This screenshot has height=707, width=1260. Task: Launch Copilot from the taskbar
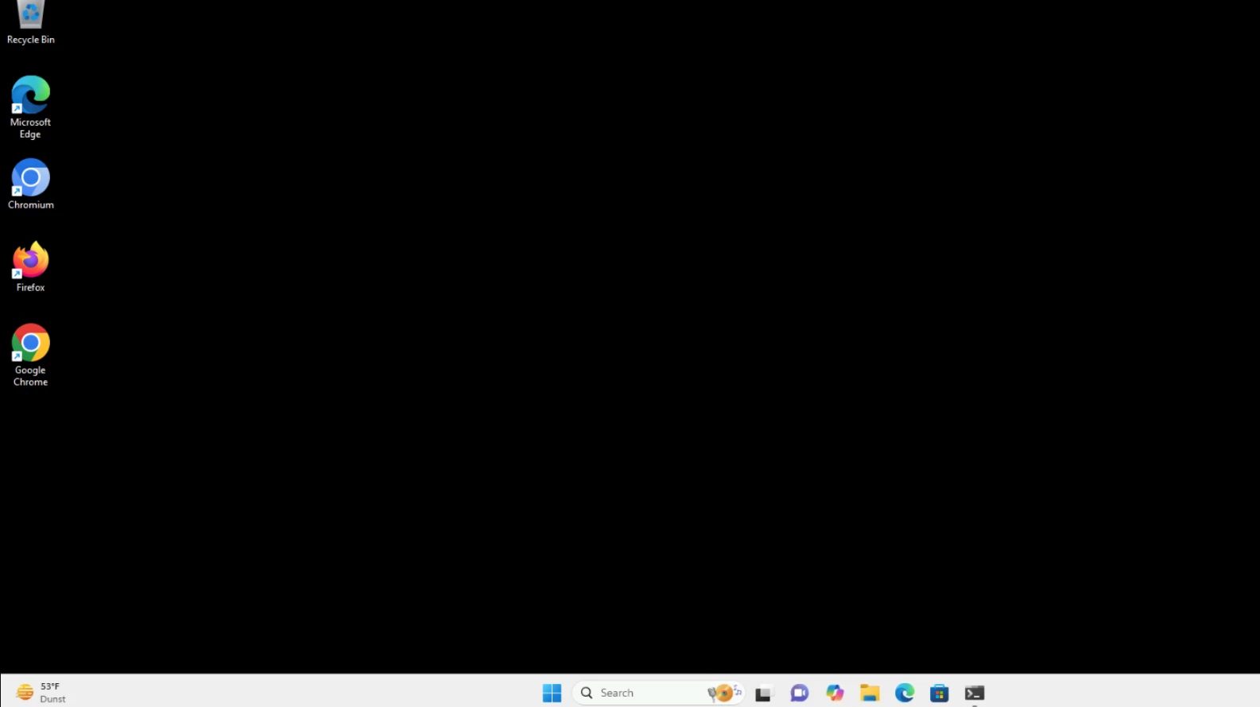pos(834,693)
